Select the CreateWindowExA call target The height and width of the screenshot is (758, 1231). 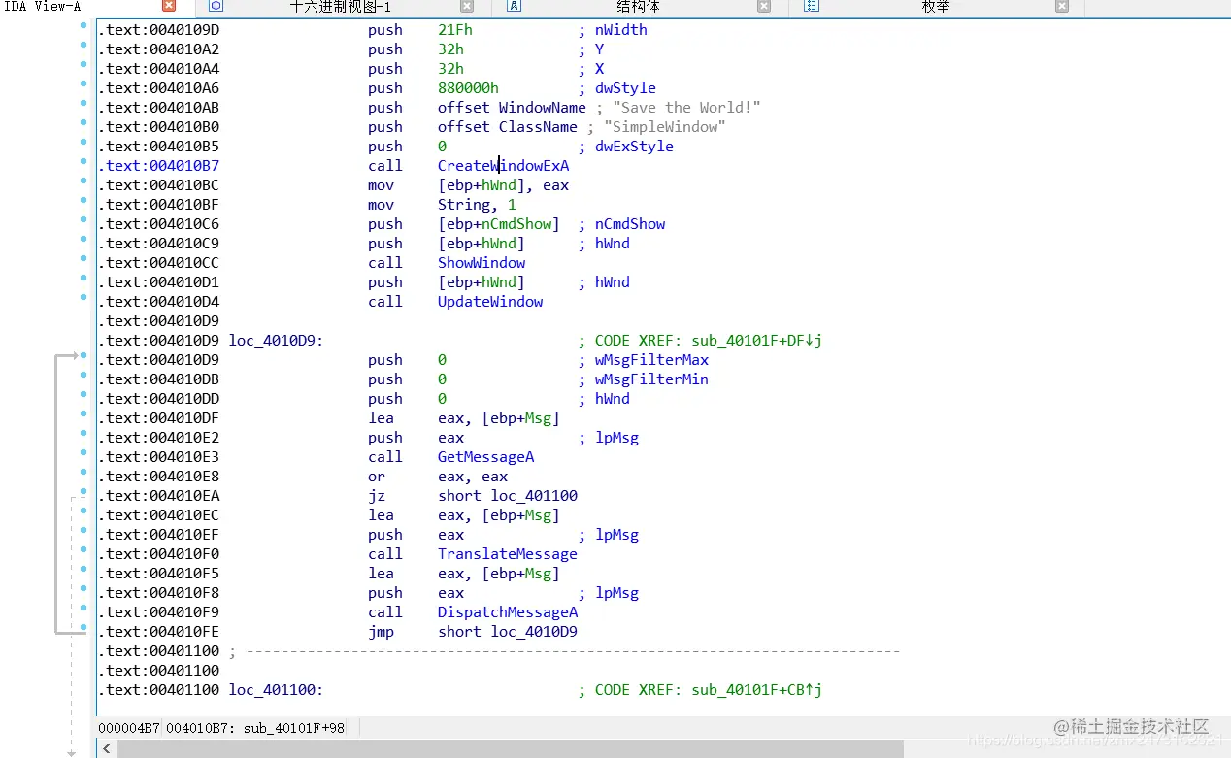click(x=504, y=166)
